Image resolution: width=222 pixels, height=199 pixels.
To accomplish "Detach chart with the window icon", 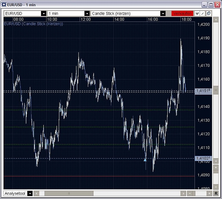I will (209, 13).
